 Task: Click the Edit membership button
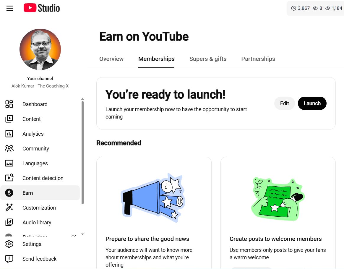tap(284, 103)
